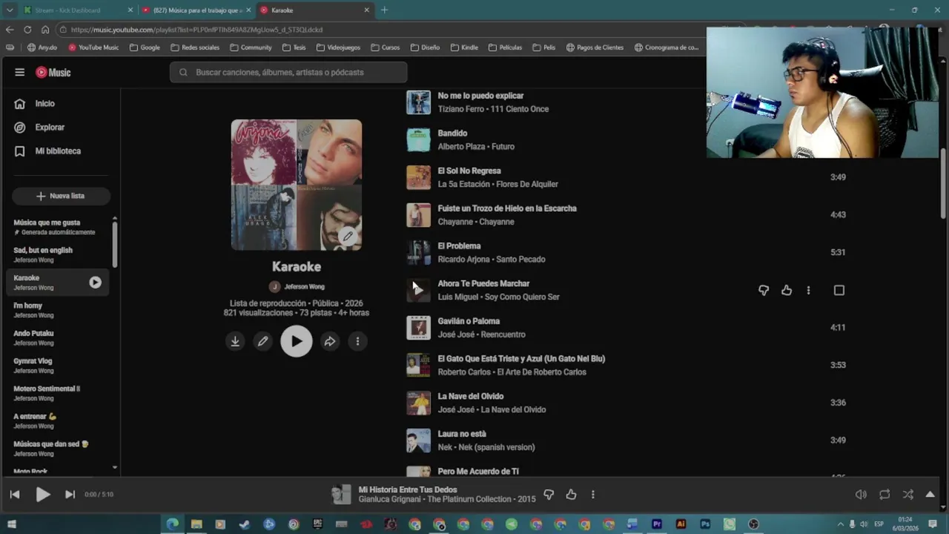Open Photoshop from taskbar
Viewport: 949px width, 534px height.
coord(705,524)
